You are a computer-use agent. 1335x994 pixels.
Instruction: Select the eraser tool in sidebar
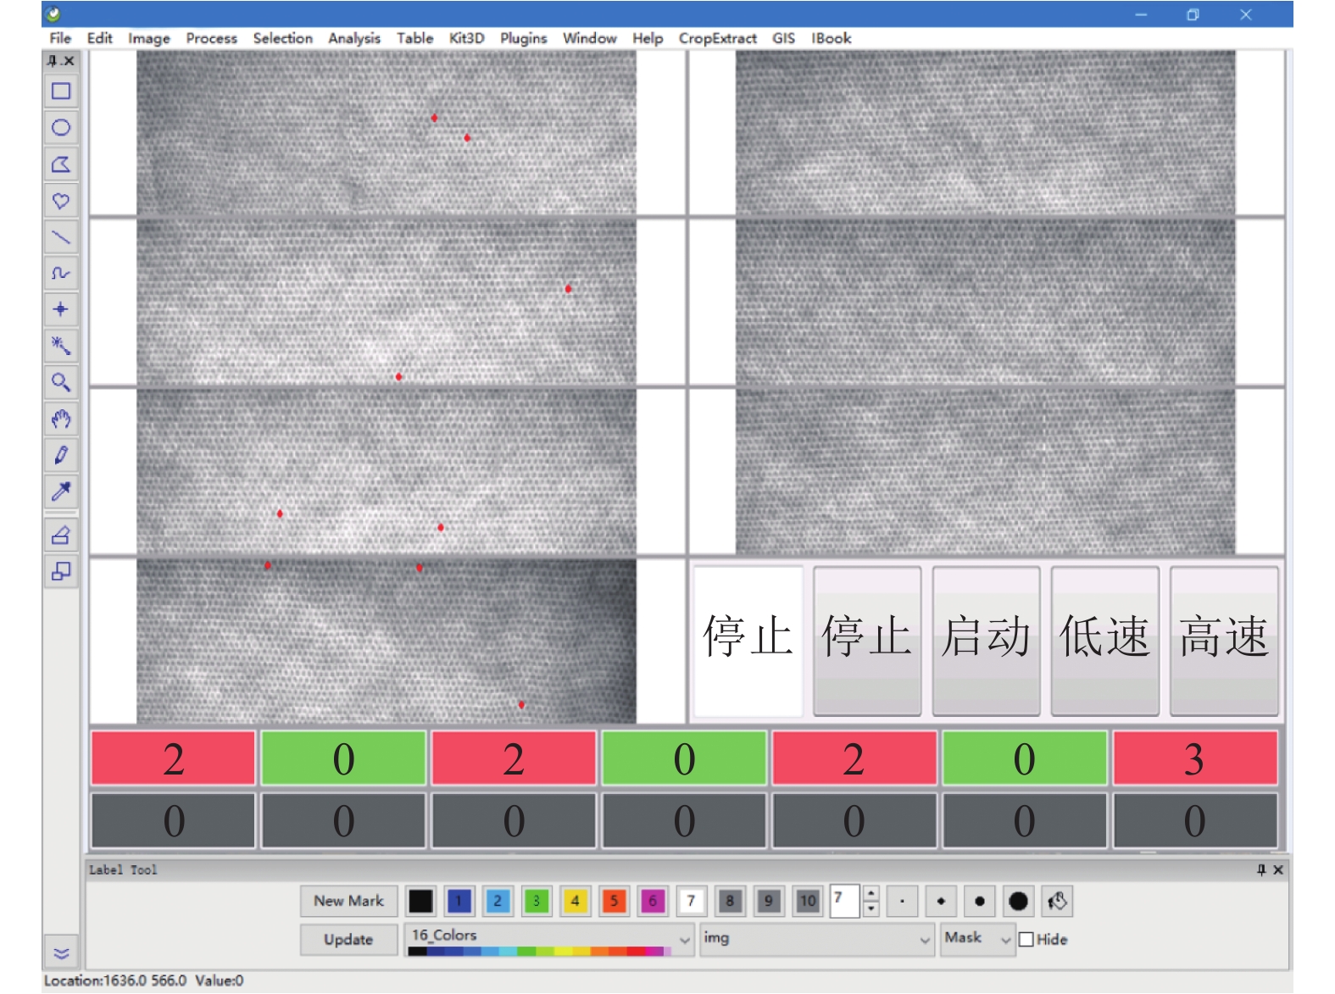point(61,536)
